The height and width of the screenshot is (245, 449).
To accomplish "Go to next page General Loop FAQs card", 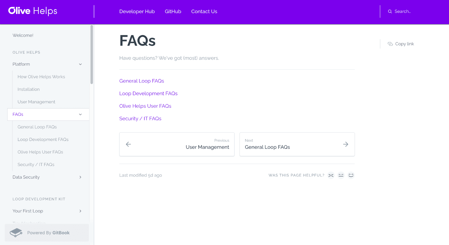I will pyautogui.click(x=297, y=144).
